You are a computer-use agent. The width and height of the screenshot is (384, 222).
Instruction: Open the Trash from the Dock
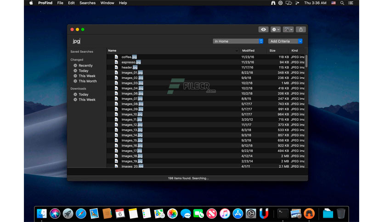pos(341,213)
